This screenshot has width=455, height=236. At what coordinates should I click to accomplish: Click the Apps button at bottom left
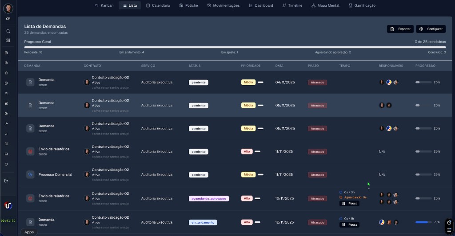click(x=29, y=232)
